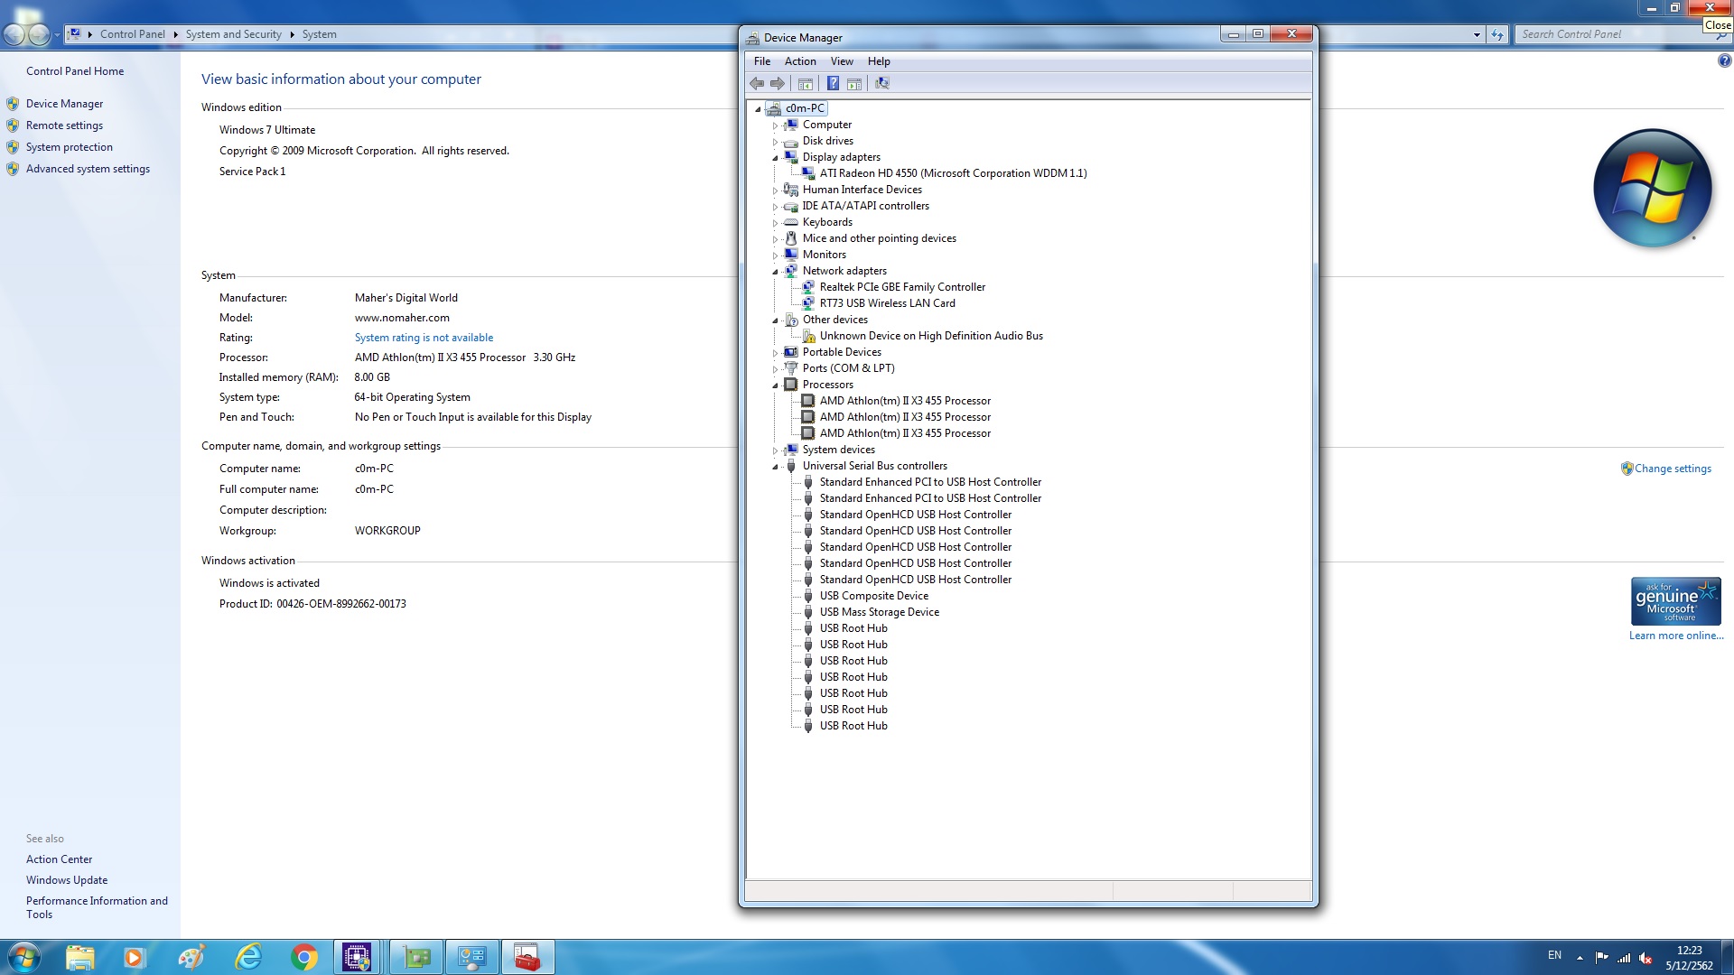Click the clock and date in tray
Viewport: 1734px width, 975px height.
pyautogui.click(x=1689, y=958)
